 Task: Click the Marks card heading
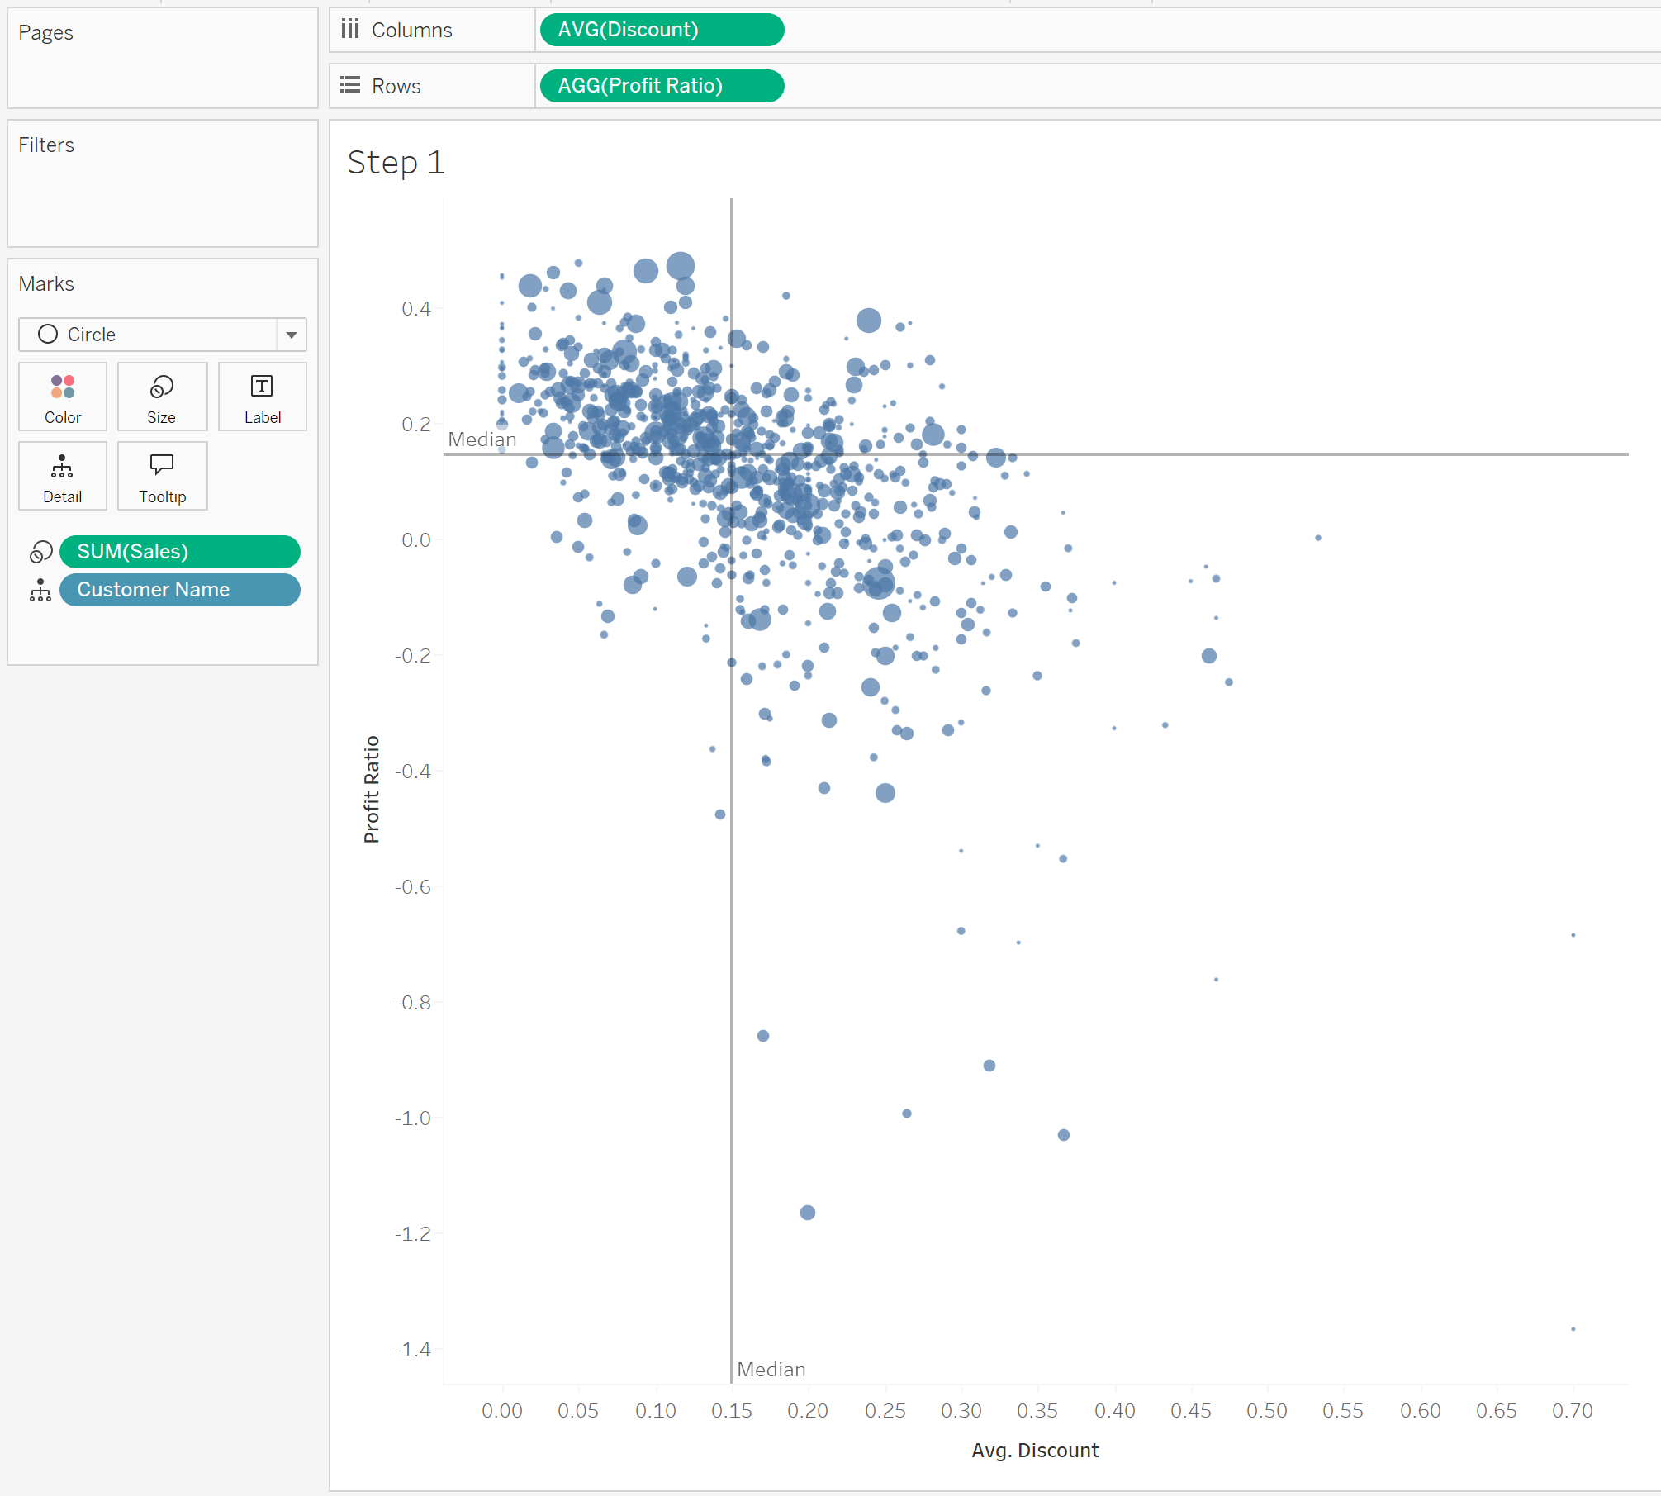click(x=46, y=284)
